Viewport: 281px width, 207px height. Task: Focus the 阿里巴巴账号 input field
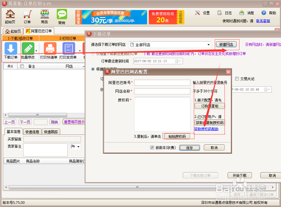(162, 83)
